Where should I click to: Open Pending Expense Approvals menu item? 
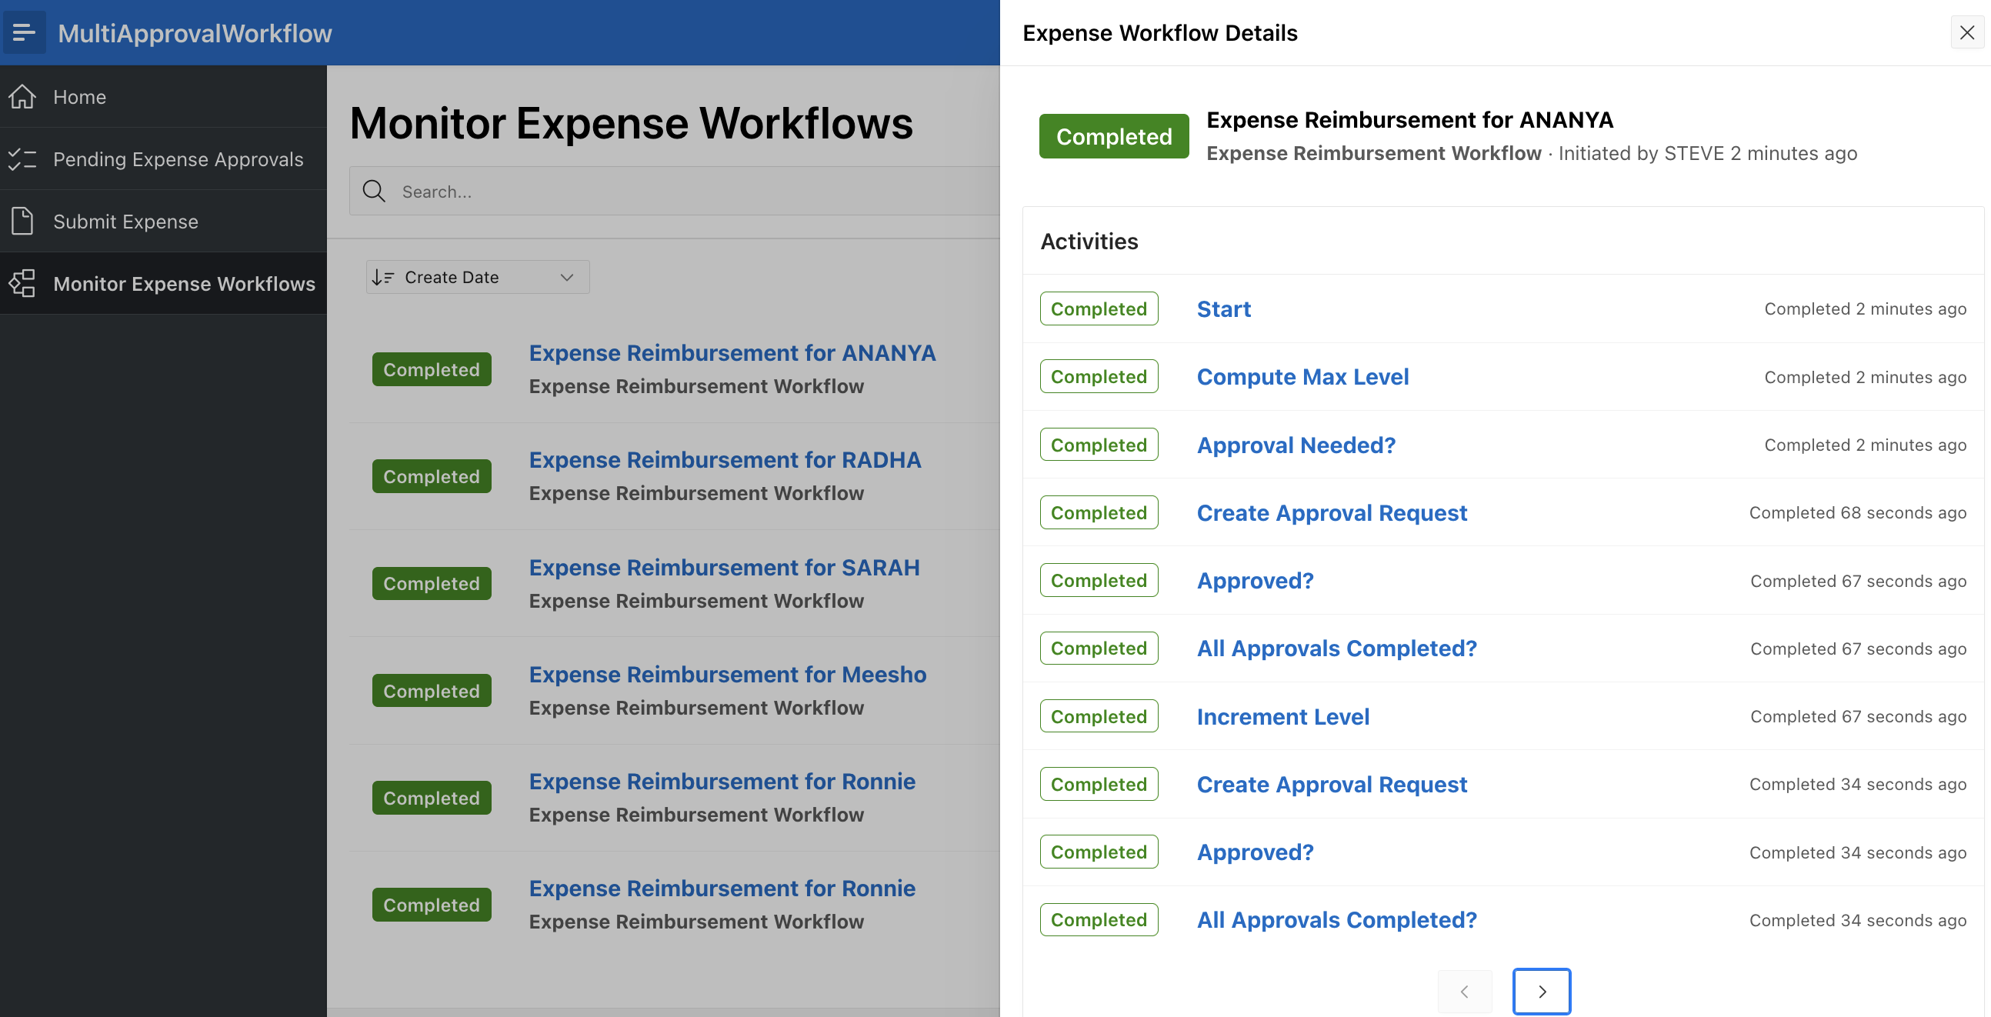coord(178,159)
